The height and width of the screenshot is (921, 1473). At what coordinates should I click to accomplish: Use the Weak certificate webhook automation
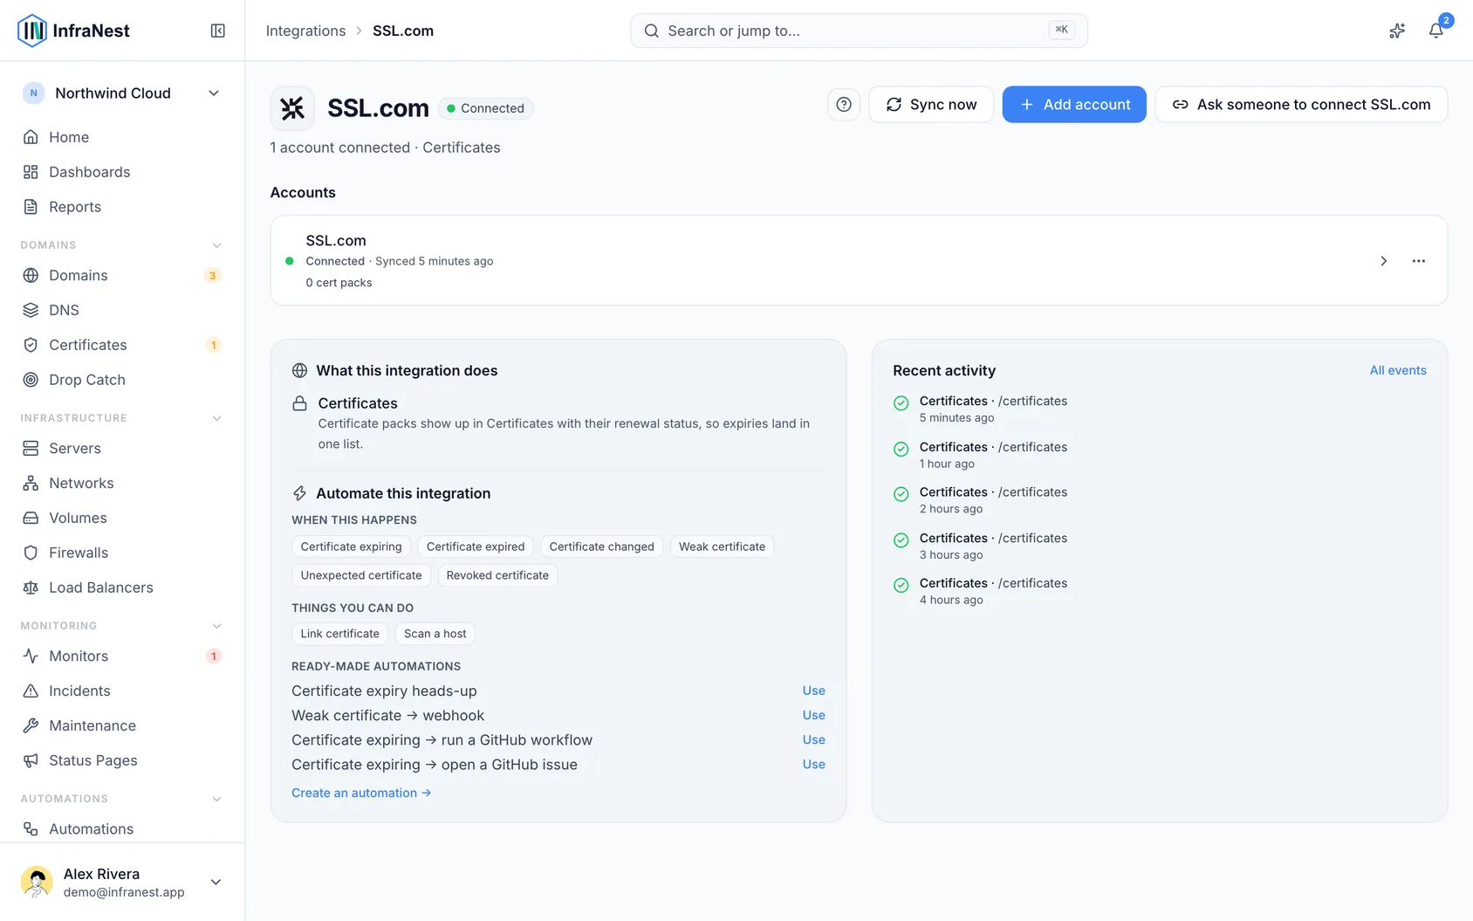pos(813,715)
